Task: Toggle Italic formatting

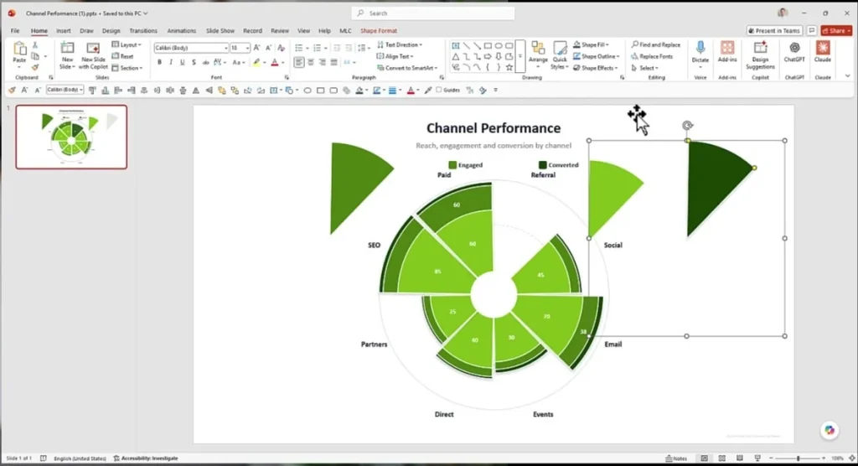Action: coord(171,62)
